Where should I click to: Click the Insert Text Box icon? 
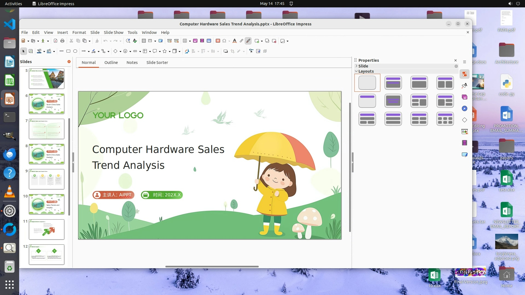[218, 41]
